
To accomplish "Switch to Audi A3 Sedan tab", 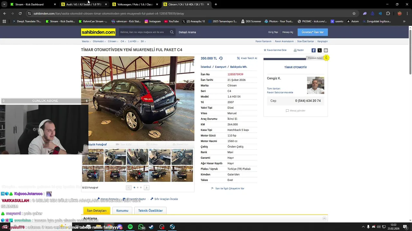I will (84, 4).
